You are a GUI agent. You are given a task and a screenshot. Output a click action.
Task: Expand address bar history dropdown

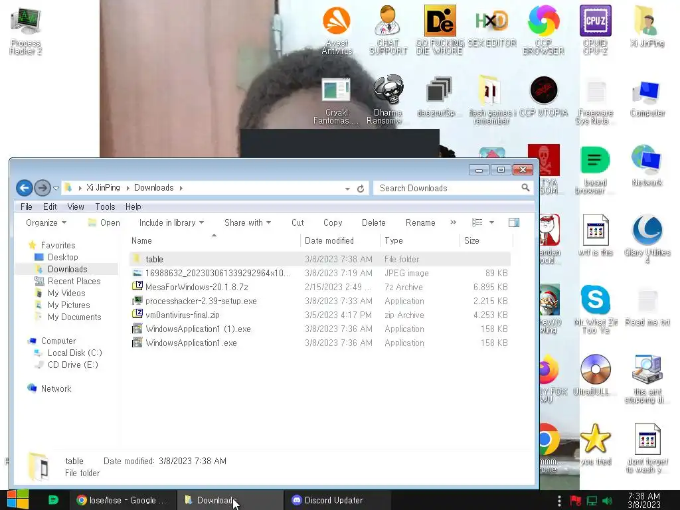347,189
